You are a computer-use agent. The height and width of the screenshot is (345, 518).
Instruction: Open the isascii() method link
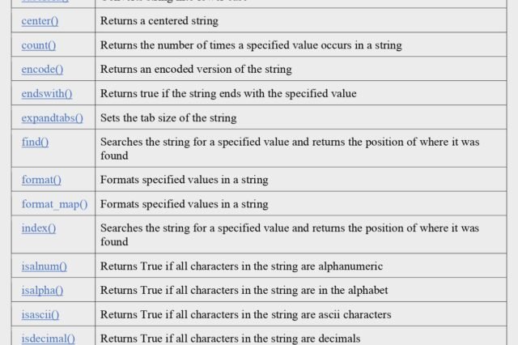40,314
